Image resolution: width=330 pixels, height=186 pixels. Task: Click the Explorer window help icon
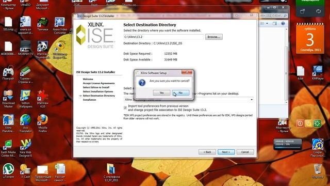[x=283, y=23]
